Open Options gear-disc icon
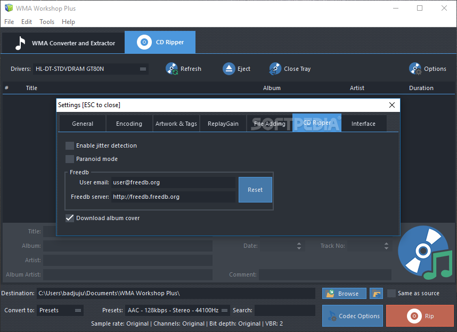 click(x=415, y=69)
